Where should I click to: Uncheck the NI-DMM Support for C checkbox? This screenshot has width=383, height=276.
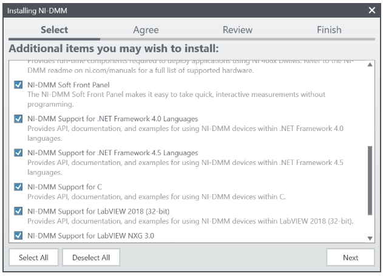coord(18,187)
